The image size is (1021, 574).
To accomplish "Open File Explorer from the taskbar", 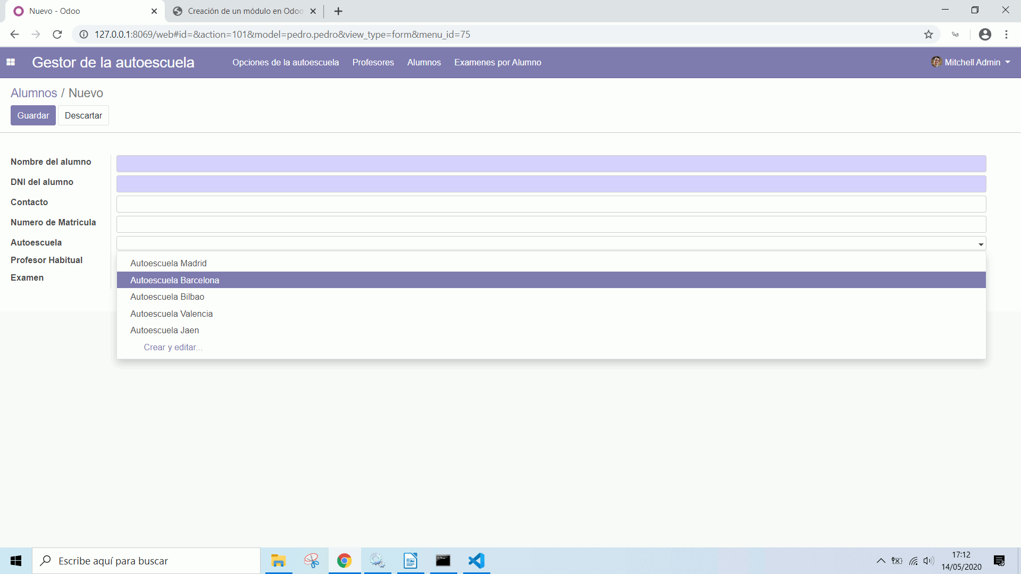I will (278, 561).
